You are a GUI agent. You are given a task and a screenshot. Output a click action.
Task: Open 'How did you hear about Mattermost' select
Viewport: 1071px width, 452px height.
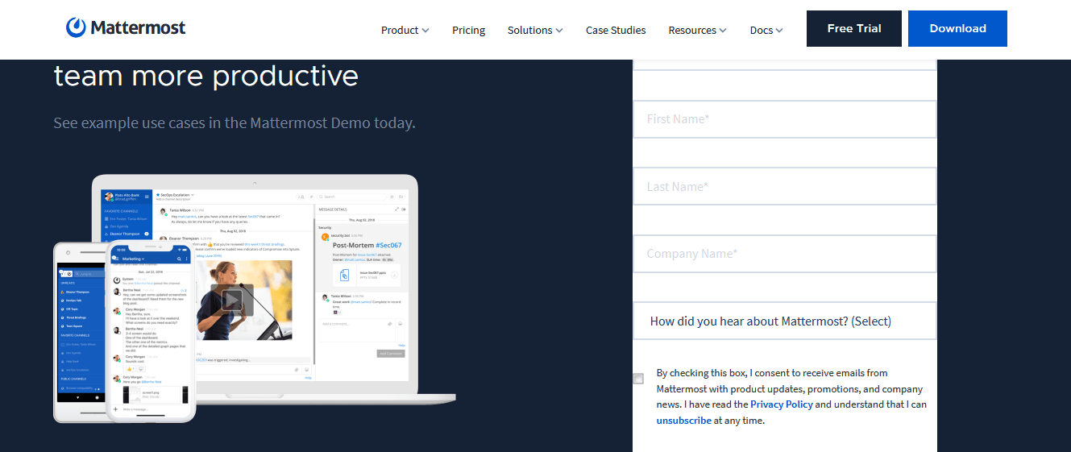pos(785,321)
